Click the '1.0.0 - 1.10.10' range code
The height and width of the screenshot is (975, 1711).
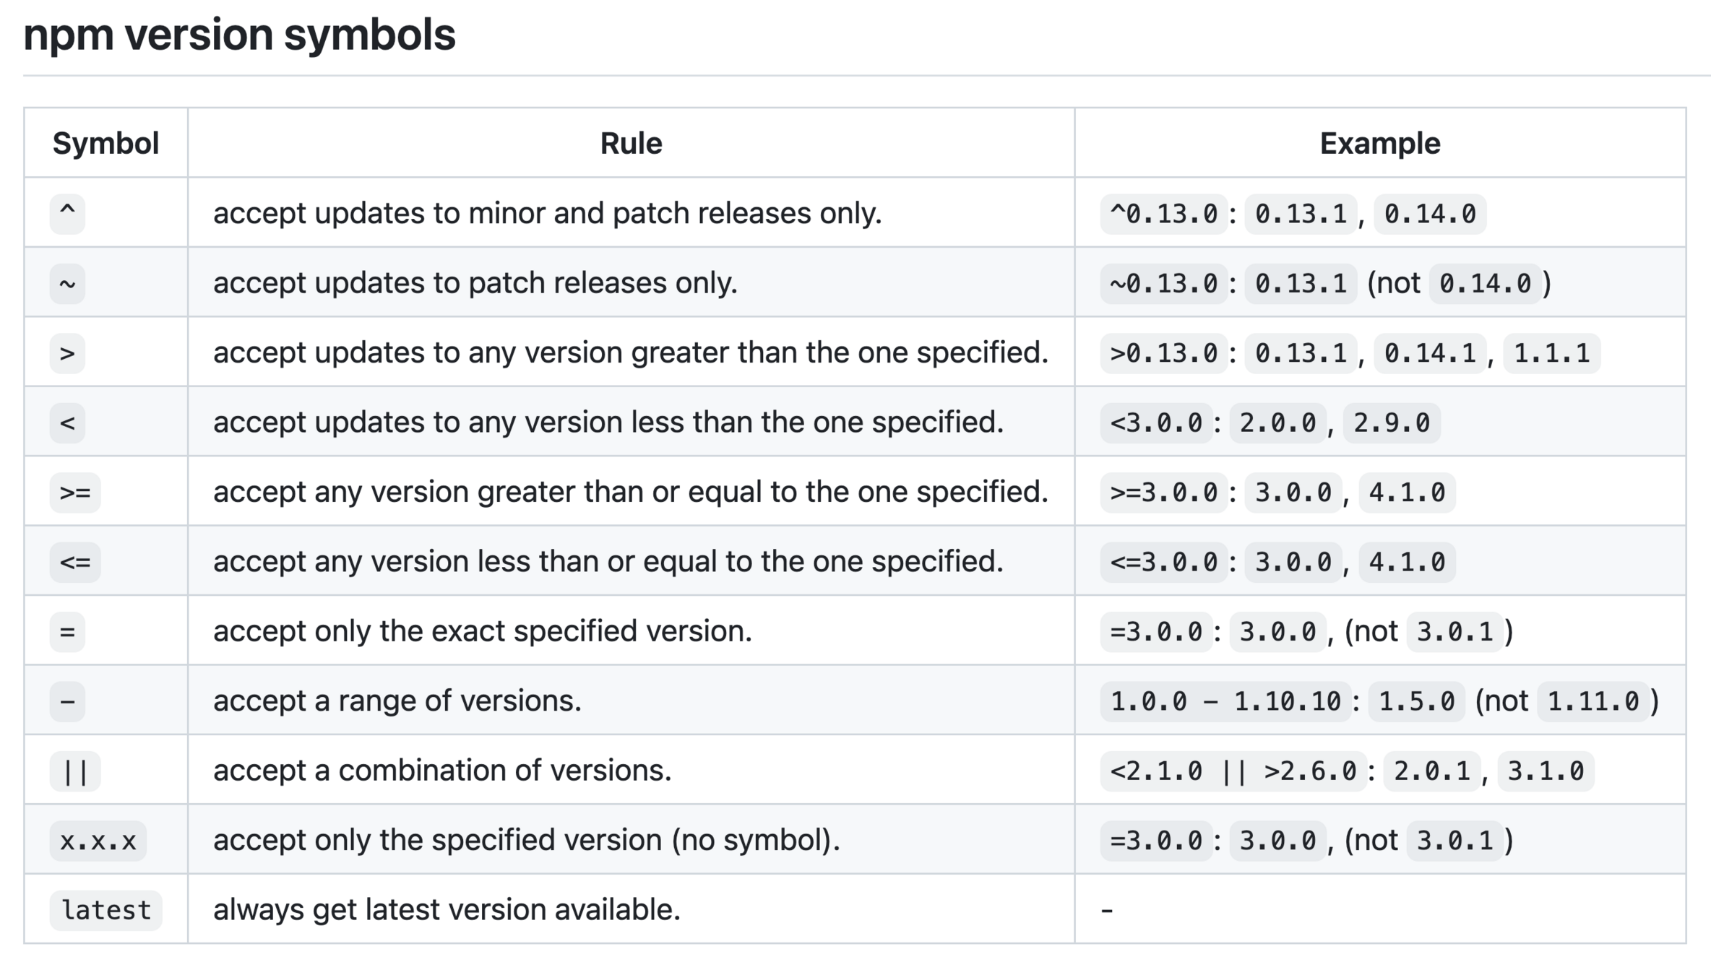coord(1225,701)
